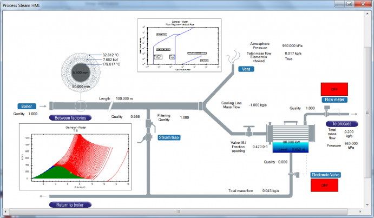Click the pipe break symbol near Length
This screenshot has width=374, height=218.
(x=110, y=106)
